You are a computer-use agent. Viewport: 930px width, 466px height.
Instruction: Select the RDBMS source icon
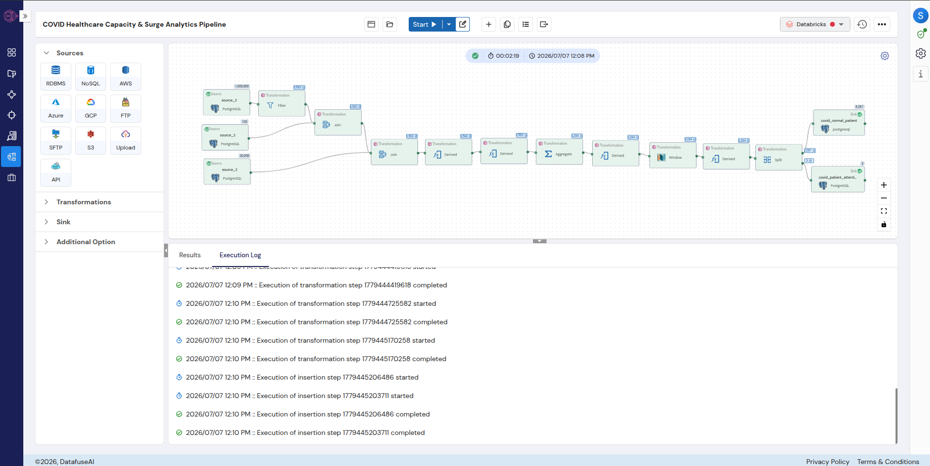tap(56, 76)
